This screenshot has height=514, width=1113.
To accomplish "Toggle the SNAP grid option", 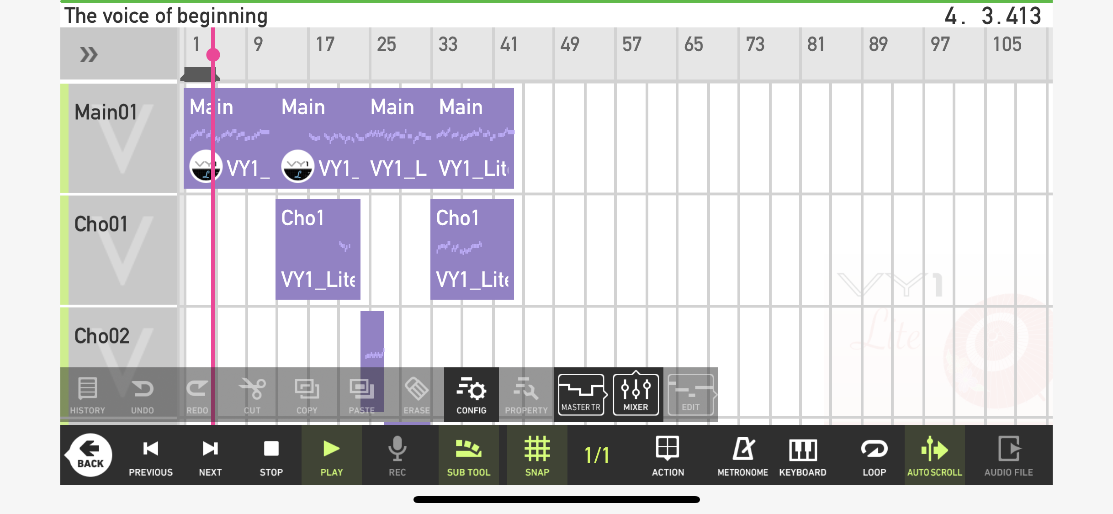I will [537, 456].
